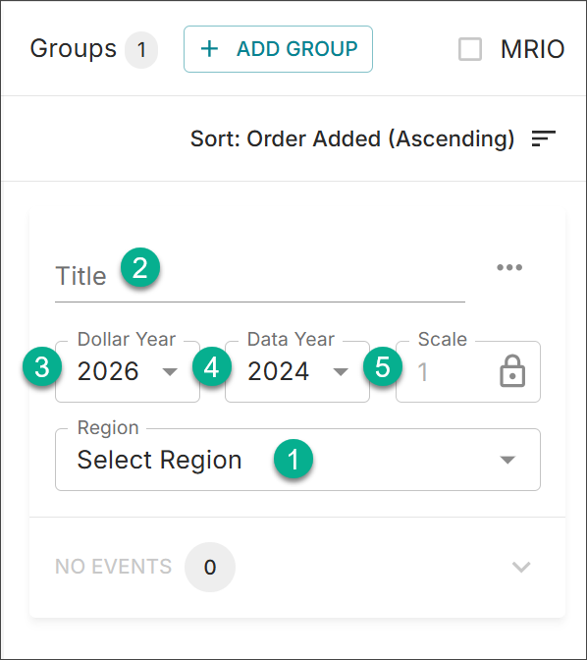This screenshot has height=660, width=587.
Task: Click the Groups count badge
Action: coord(141,50)
